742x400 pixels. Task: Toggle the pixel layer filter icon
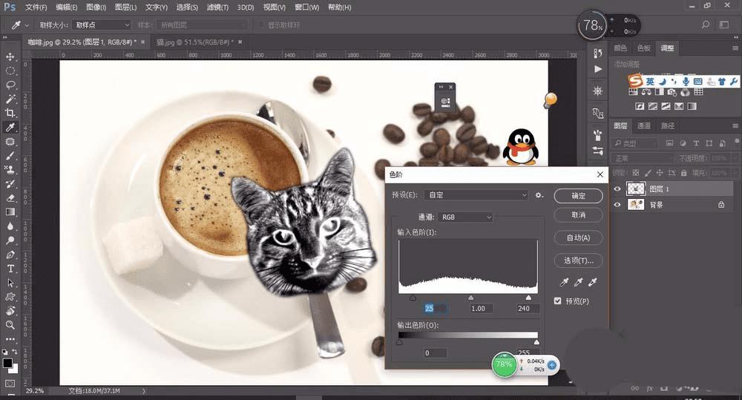(669, 143)
